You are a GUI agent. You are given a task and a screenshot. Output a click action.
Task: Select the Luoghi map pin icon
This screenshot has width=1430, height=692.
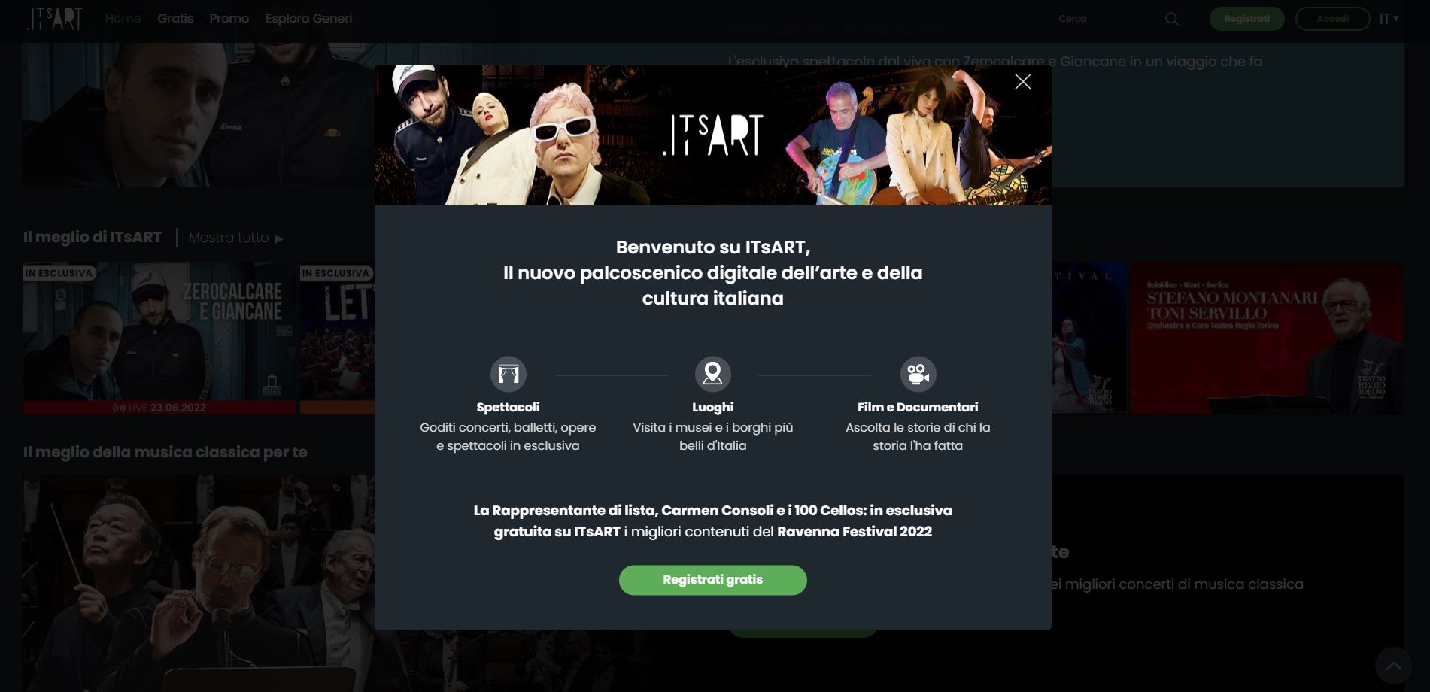click(712, 374)
